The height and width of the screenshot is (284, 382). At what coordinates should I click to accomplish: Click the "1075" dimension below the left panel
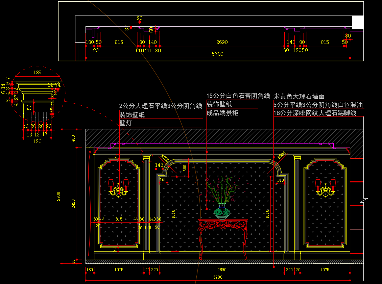pos(119,269)
